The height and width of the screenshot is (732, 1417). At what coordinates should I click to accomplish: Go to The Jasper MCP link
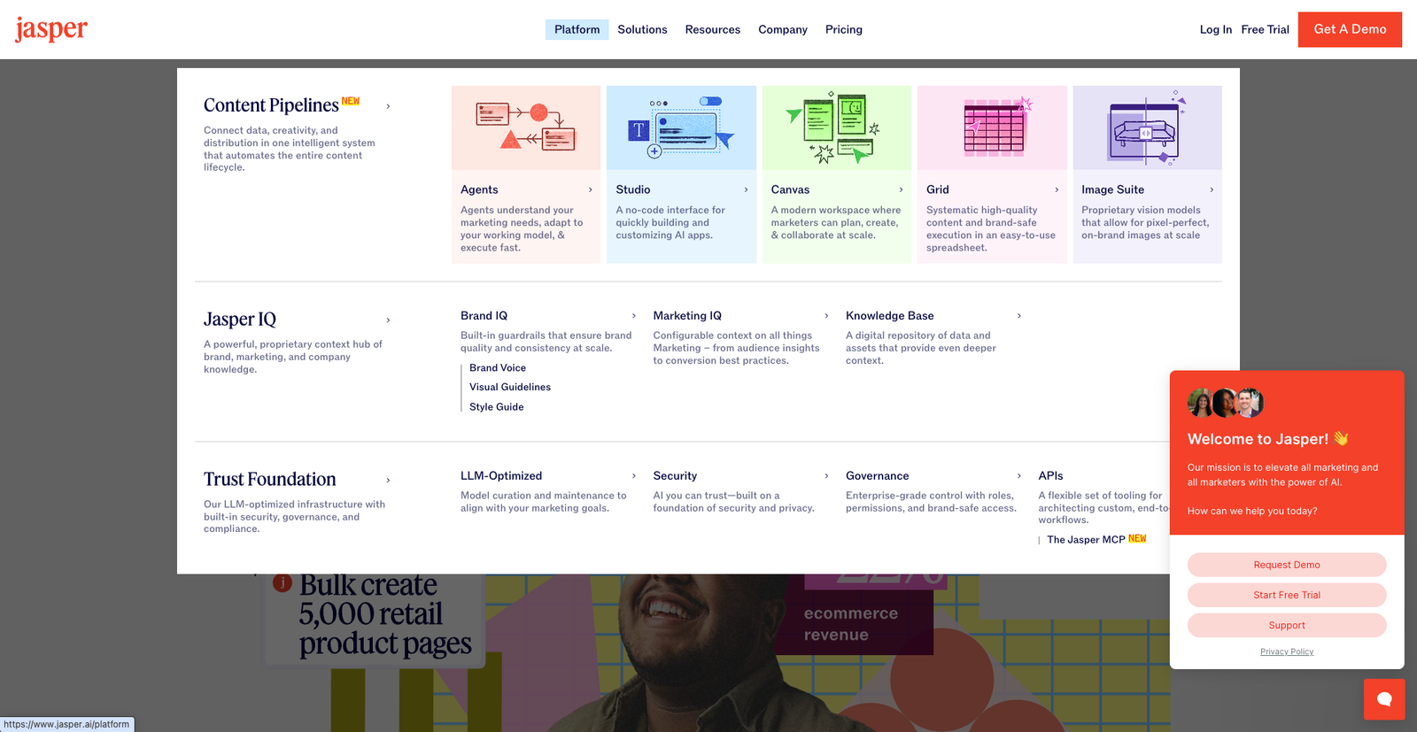pos(1086,540)
